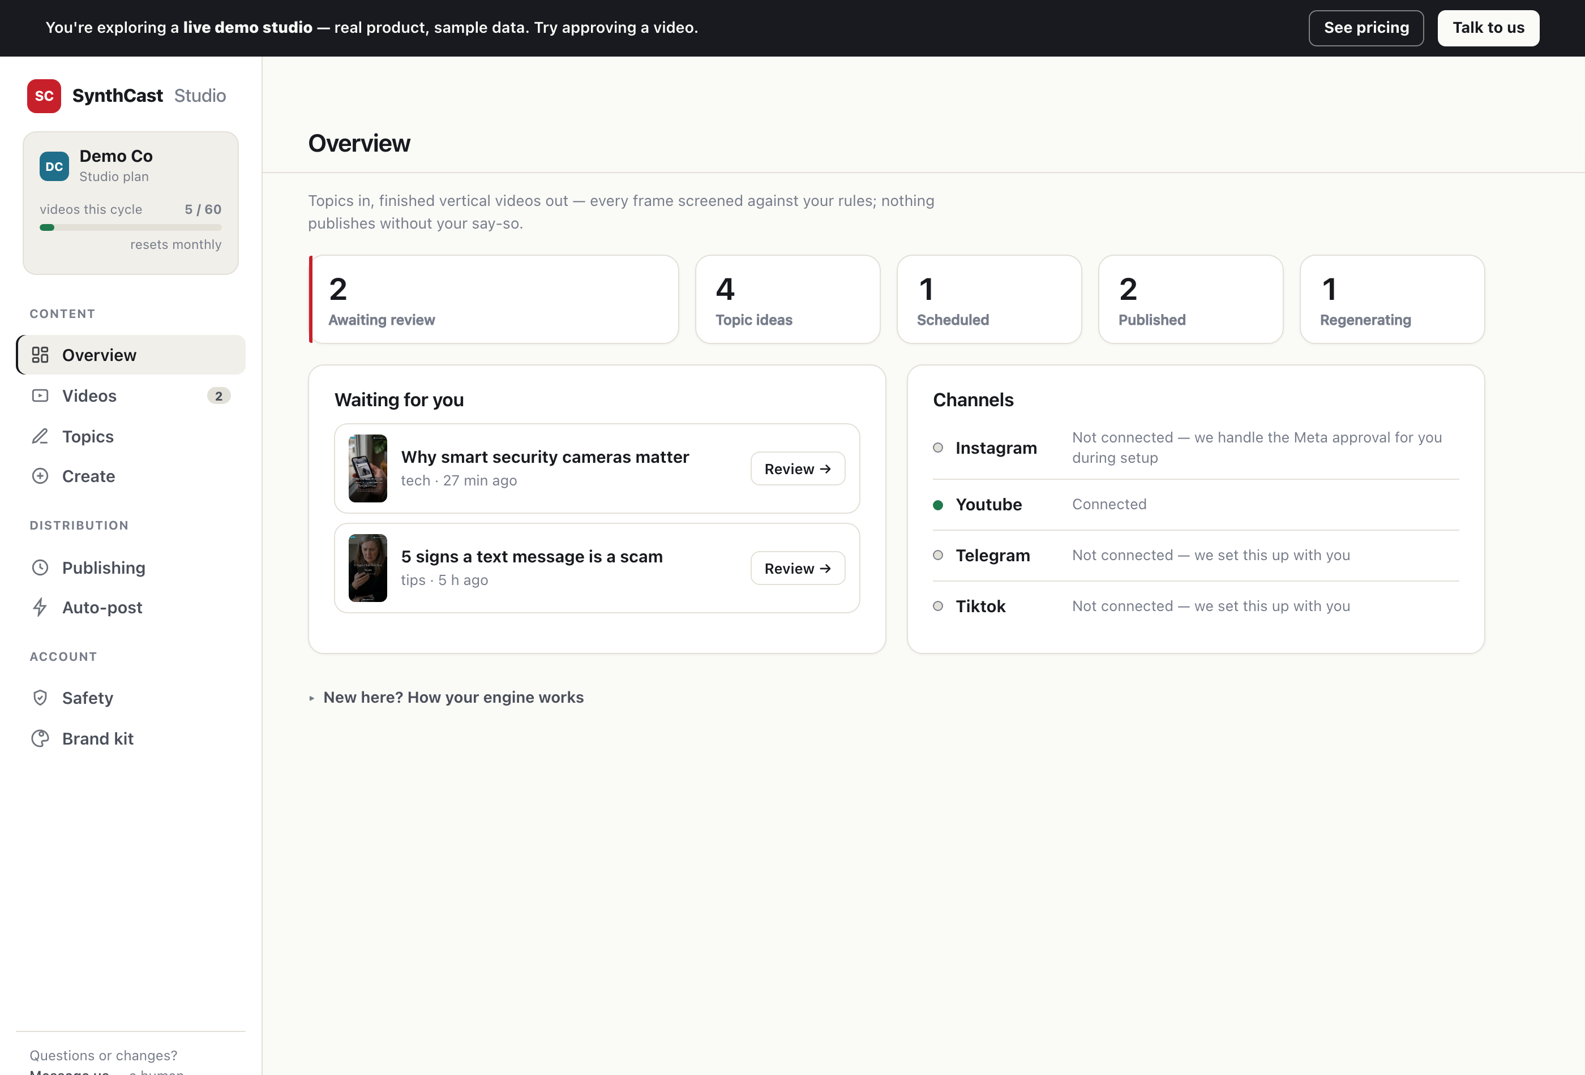The height and width of the screenshot is (1075, 1585).
Task: Click the '5 / 60' usage count
Action: coord(203,209)
